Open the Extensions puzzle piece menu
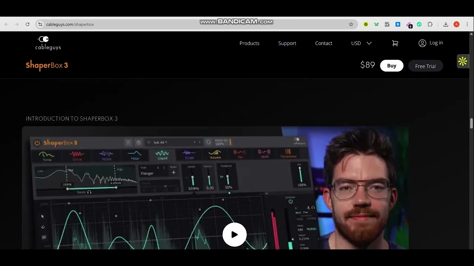This screenshot has width=474, height=266. [x=430, y=24]
